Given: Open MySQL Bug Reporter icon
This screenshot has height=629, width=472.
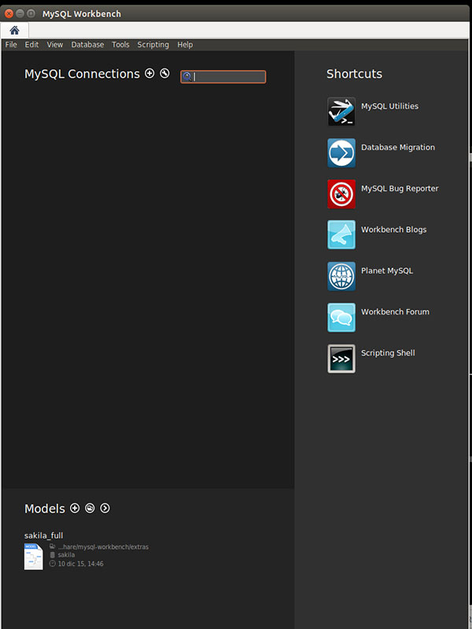Looking at the screenshot, I should (341, 194).
